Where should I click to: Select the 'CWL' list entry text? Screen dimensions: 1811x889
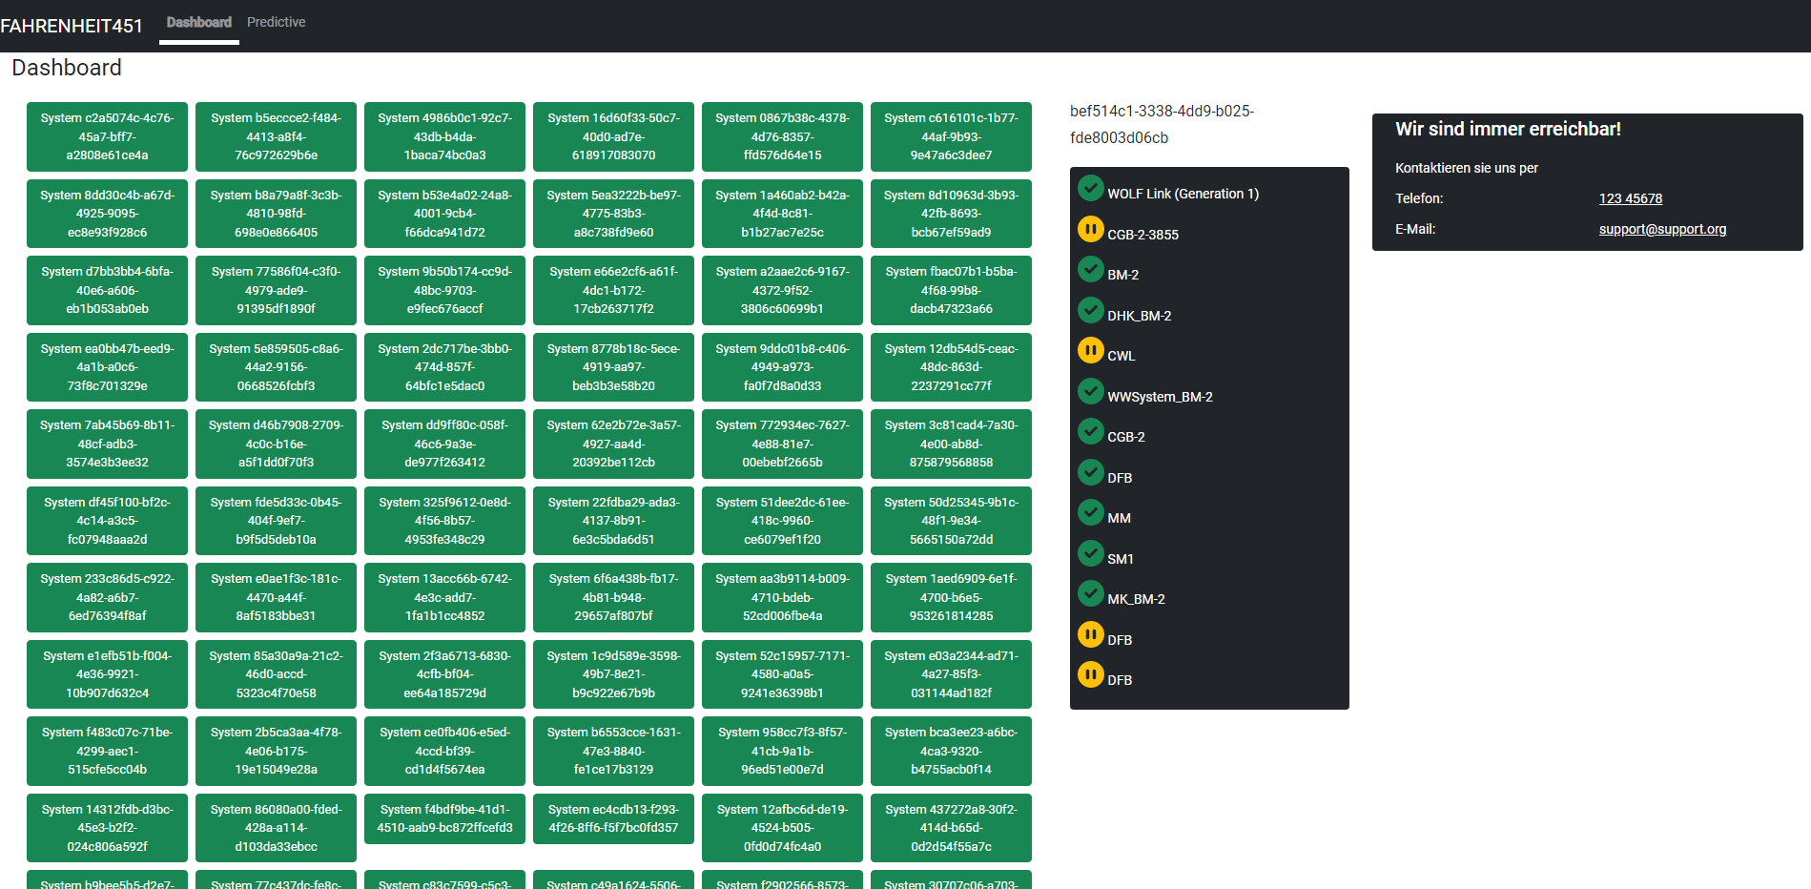1121,356
